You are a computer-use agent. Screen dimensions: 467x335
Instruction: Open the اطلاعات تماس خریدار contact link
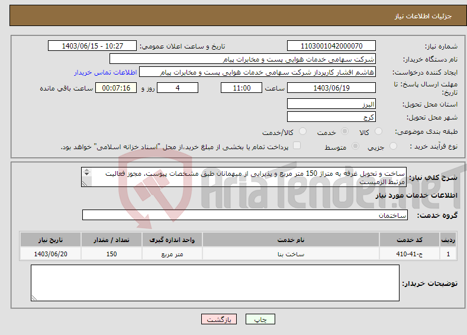point(105,72)
